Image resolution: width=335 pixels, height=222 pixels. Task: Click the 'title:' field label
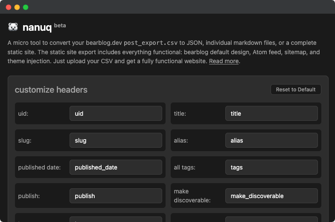point(180,114)
